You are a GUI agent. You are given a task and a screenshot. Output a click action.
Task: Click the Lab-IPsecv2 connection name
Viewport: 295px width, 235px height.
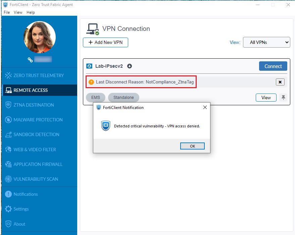(109, 66)
